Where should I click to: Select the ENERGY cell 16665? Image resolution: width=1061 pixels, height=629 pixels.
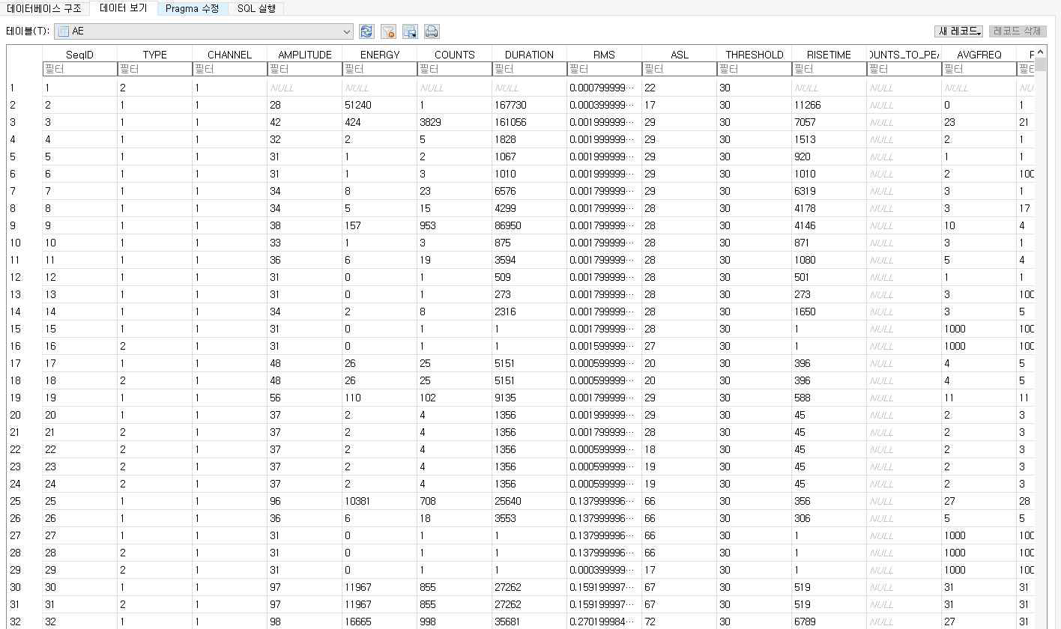379,622
